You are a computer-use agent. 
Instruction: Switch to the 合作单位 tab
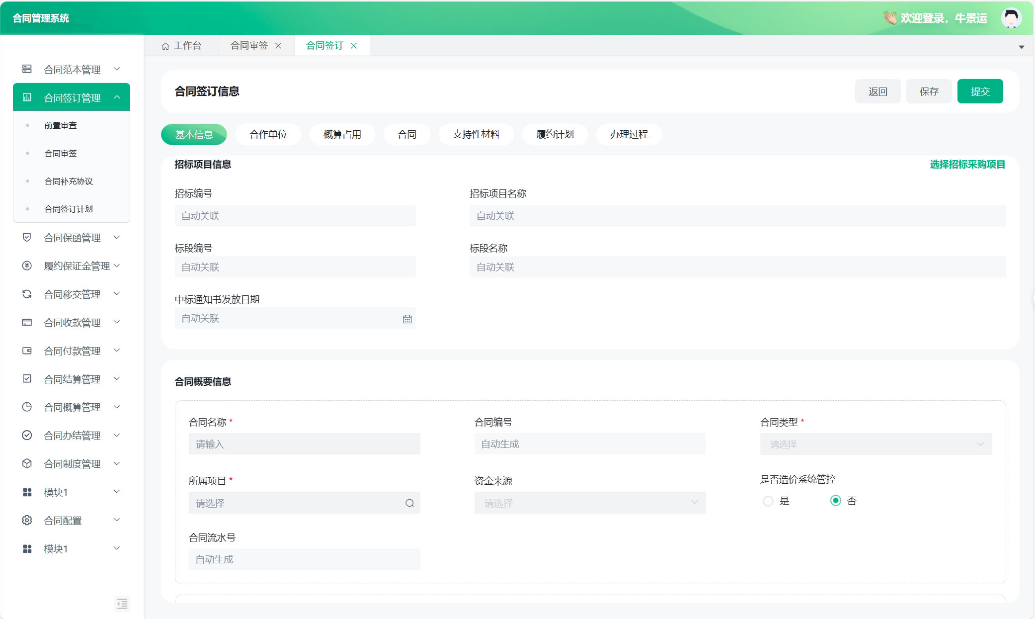[x=268, y=134]
